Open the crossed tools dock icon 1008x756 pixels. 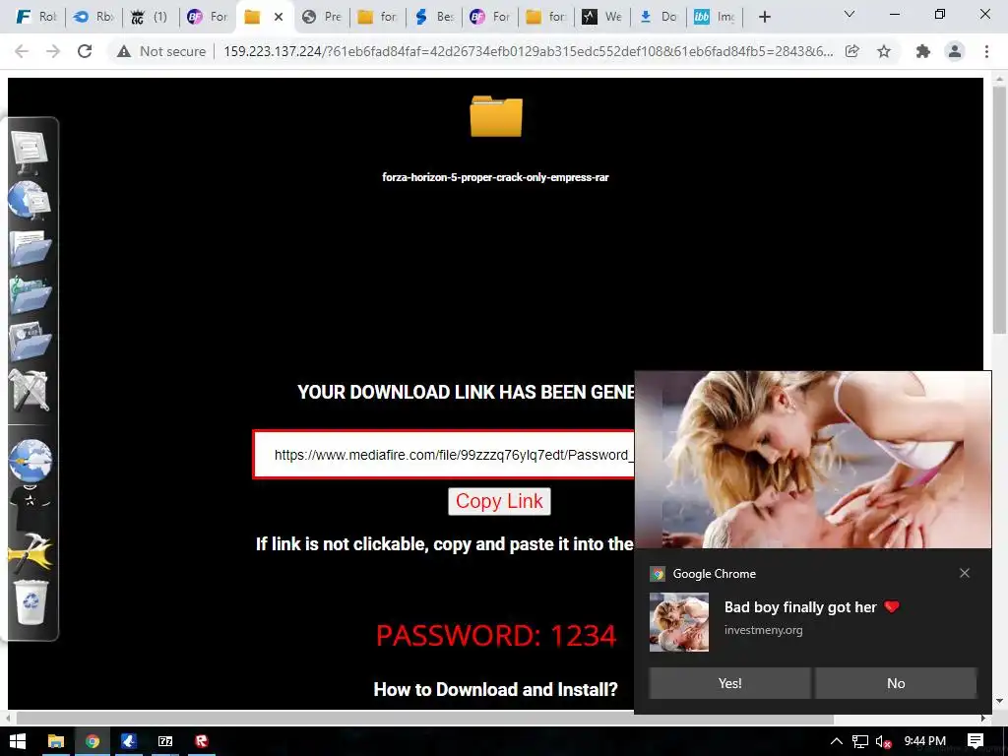coord(29,390)
